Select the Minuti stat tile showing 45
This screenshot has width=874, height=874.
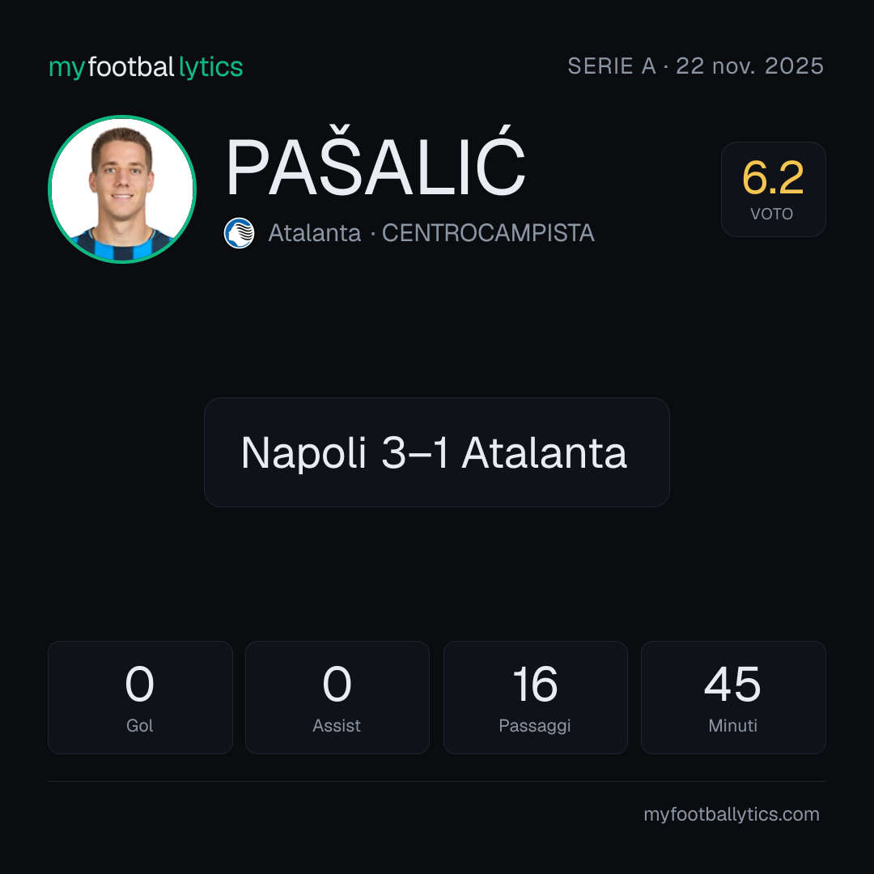coord(733,698)
